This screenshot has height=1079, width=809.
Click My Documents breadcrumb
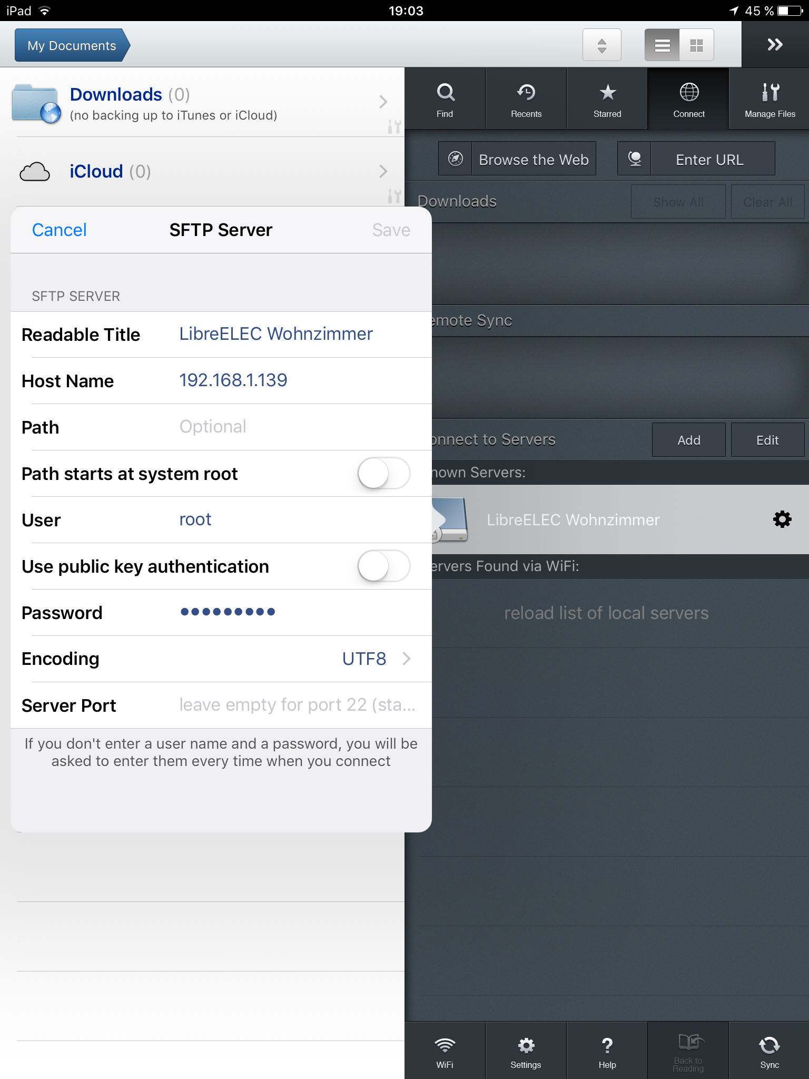pos(72,45)
